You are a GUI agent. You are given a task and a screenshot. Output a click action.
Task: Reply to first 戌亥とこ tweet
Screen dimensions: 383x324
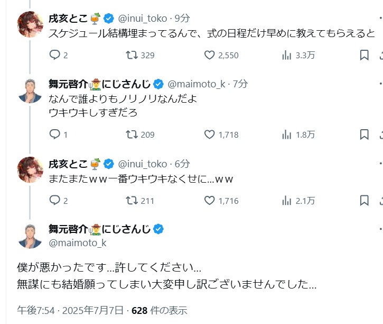point(55,55)
